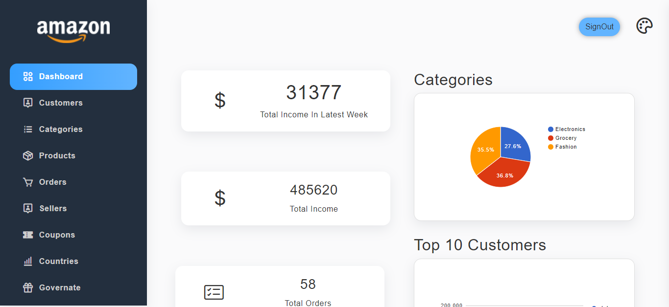Viewport: 669px width, 307px height.
Task: Open the Customers menu item
Action: pos(61,103)
